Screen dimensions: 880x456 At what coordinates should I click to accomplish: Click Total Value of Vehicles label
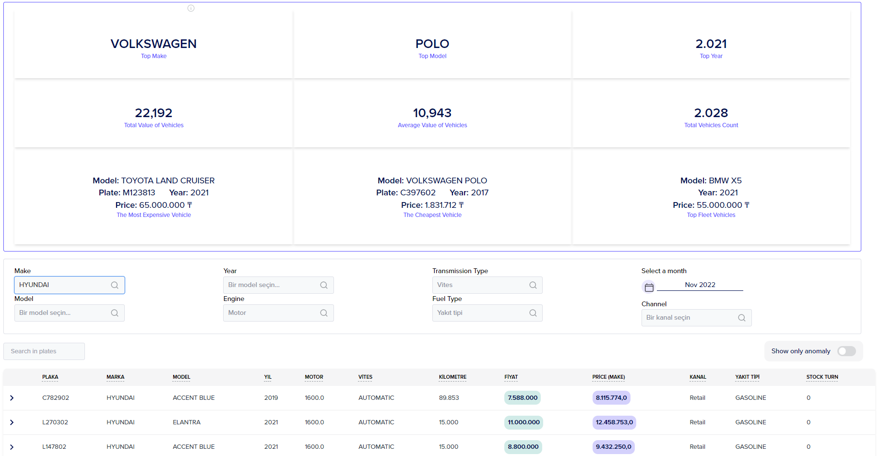(x=154, y=125)
